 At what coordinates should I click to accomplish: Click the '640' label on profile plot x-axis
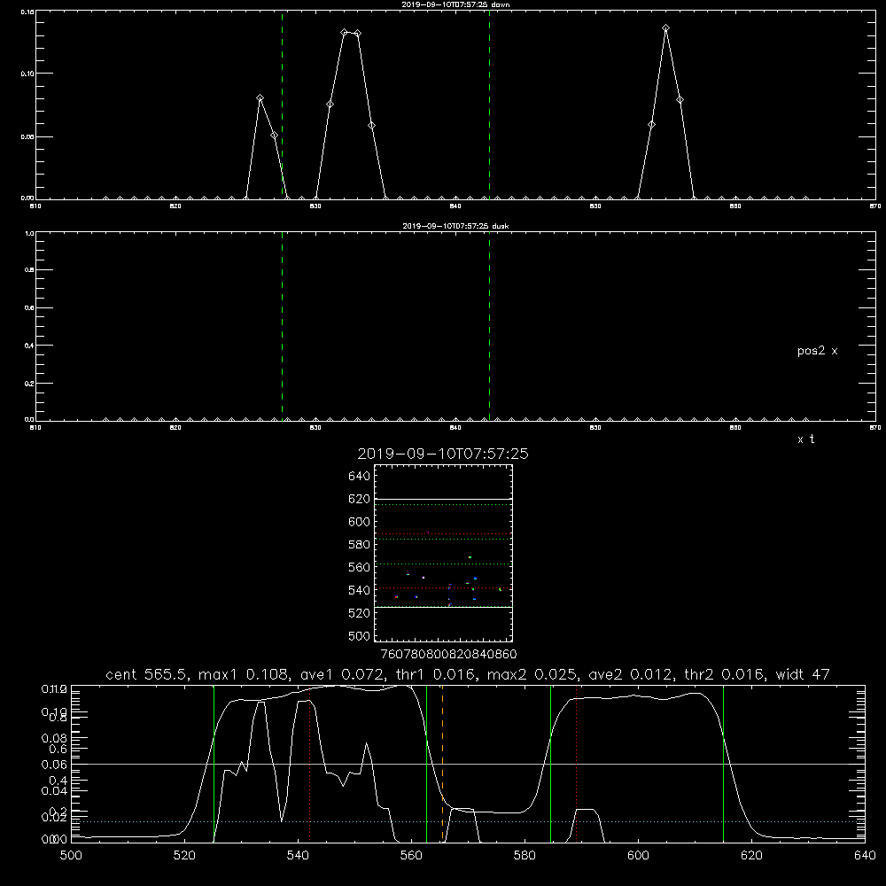(x=865, y=856)
